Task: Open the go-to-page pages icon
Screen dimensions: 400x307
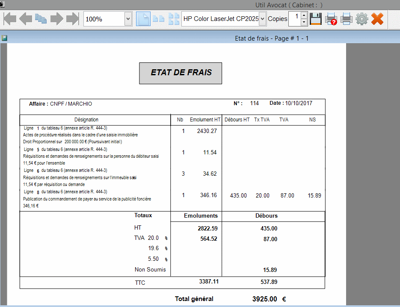Action: (41, 19)
